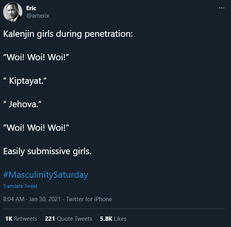Open the three-dot more options menu
This screenshot has height=227, width=231.
[x=222, y=8]
